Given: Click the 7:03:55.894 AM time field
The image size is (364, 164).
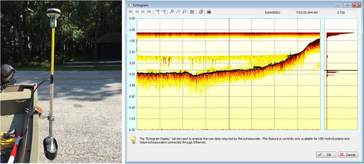Looking at the screenshot, I should click(306, 13).
